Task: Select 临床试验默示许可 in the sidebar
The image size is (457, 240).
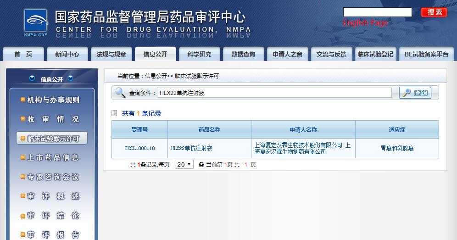Action: tap(52, 139)
